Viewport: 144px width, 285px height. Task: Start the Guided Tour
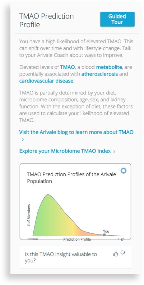click(x=117, y=19)
